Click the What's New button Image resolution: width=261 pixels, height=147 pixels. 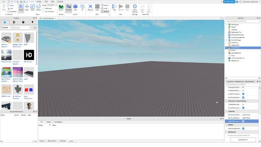(229, 2)
